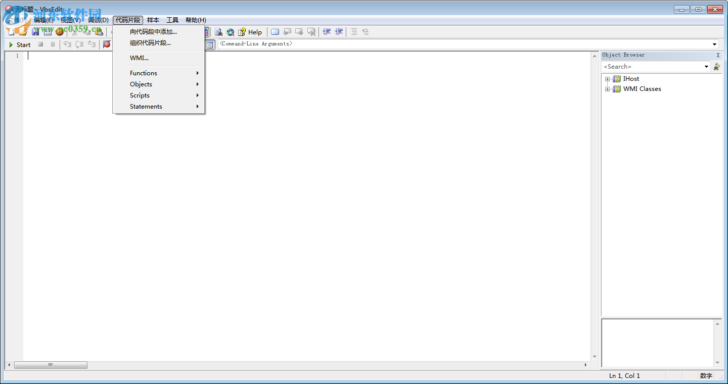This screenshot has width=728, height=384.
Task: Click the Step Out debug icon
Action: point(92,44)
